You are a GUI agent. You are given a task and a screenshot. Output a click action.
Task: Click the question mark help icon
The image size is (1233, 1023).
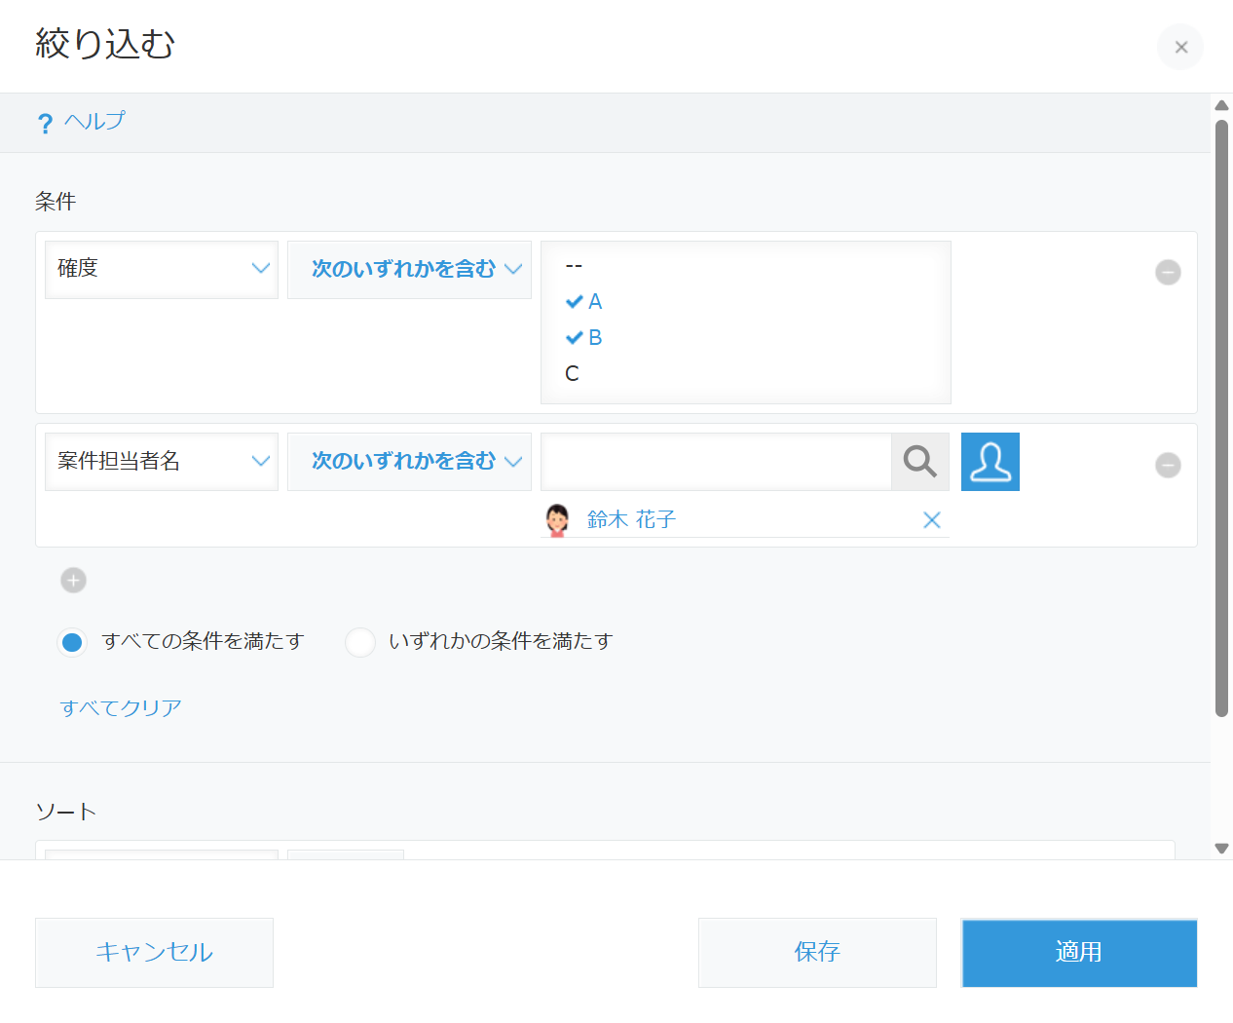click(x=45, y=124)
